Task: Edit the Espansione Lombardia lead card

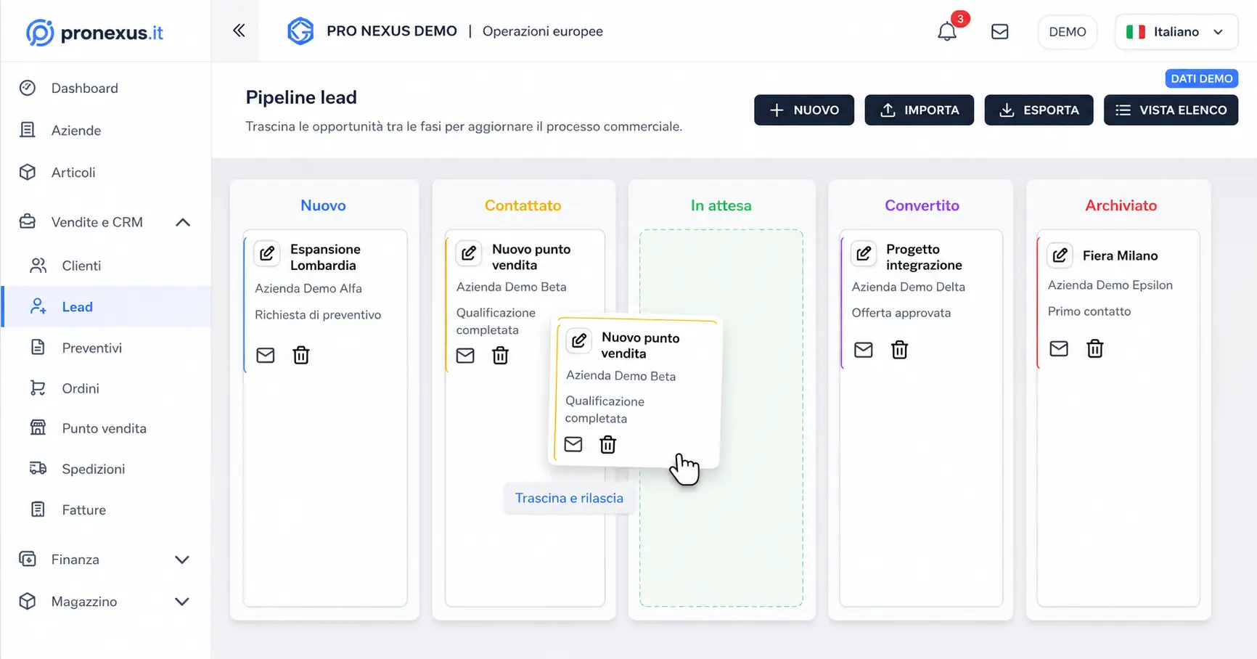Action: point(267,253)
